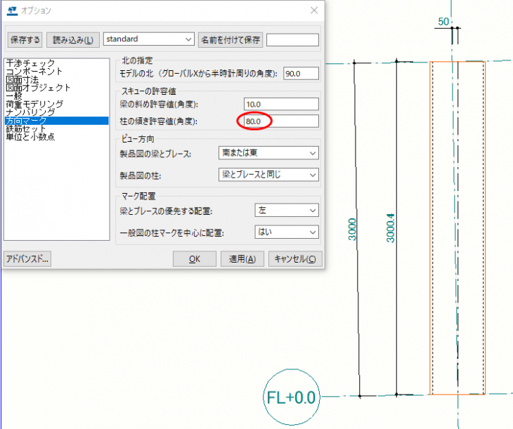
Task: Click the キャンセル(C) button
Action: click(x=295, y=259)
